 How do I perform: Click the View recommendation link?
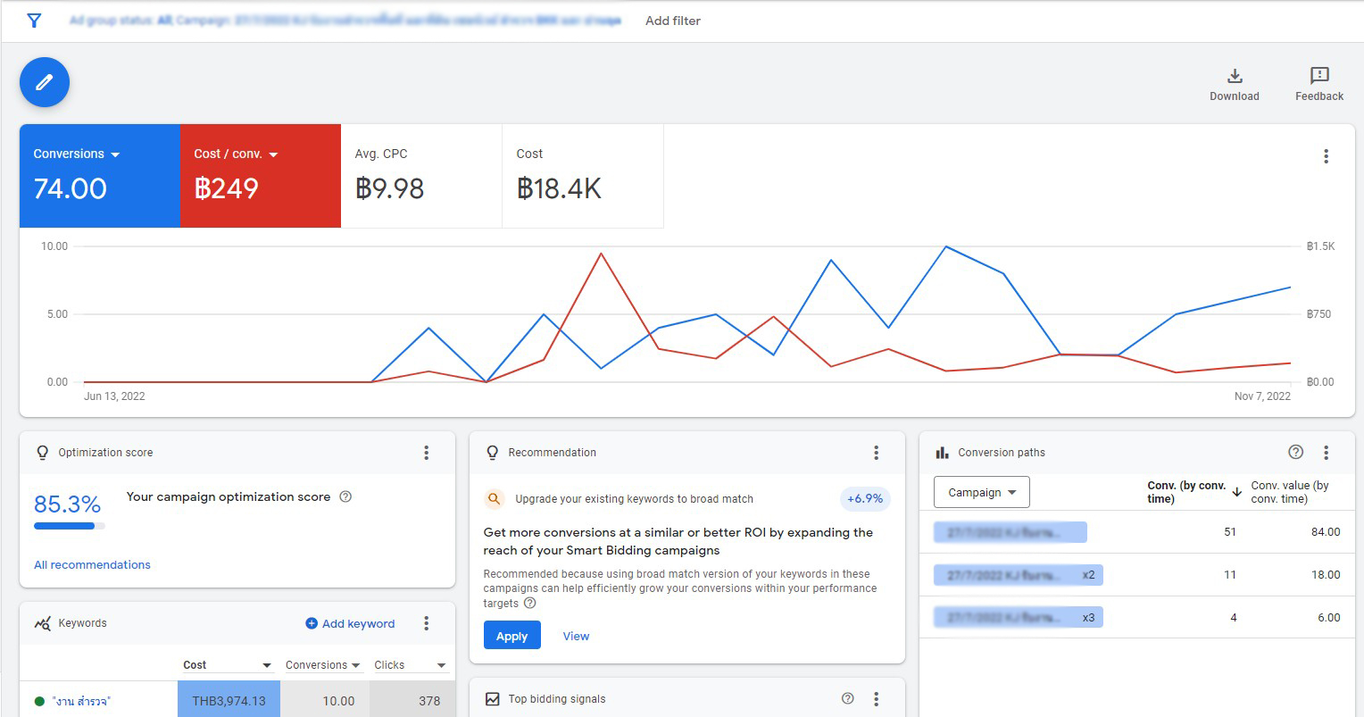[576, 636]
